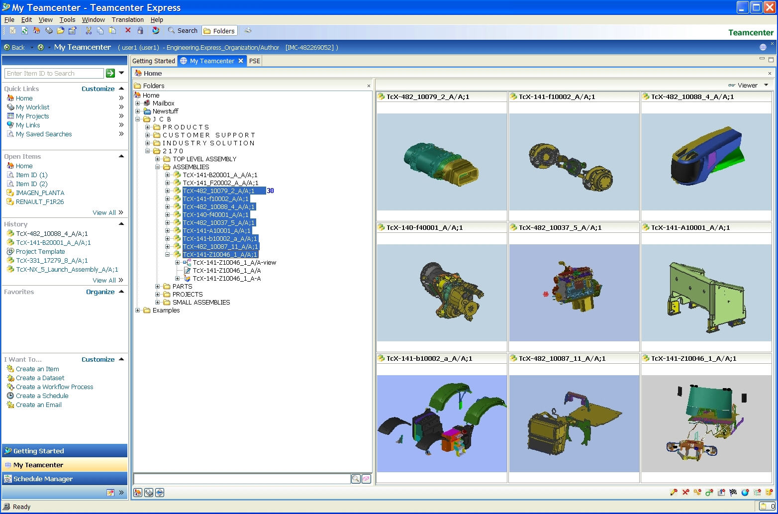778x514 pixels.
Task: Open RENAULT_F1R26 from Open Items
Action: (x=40, y=202)
